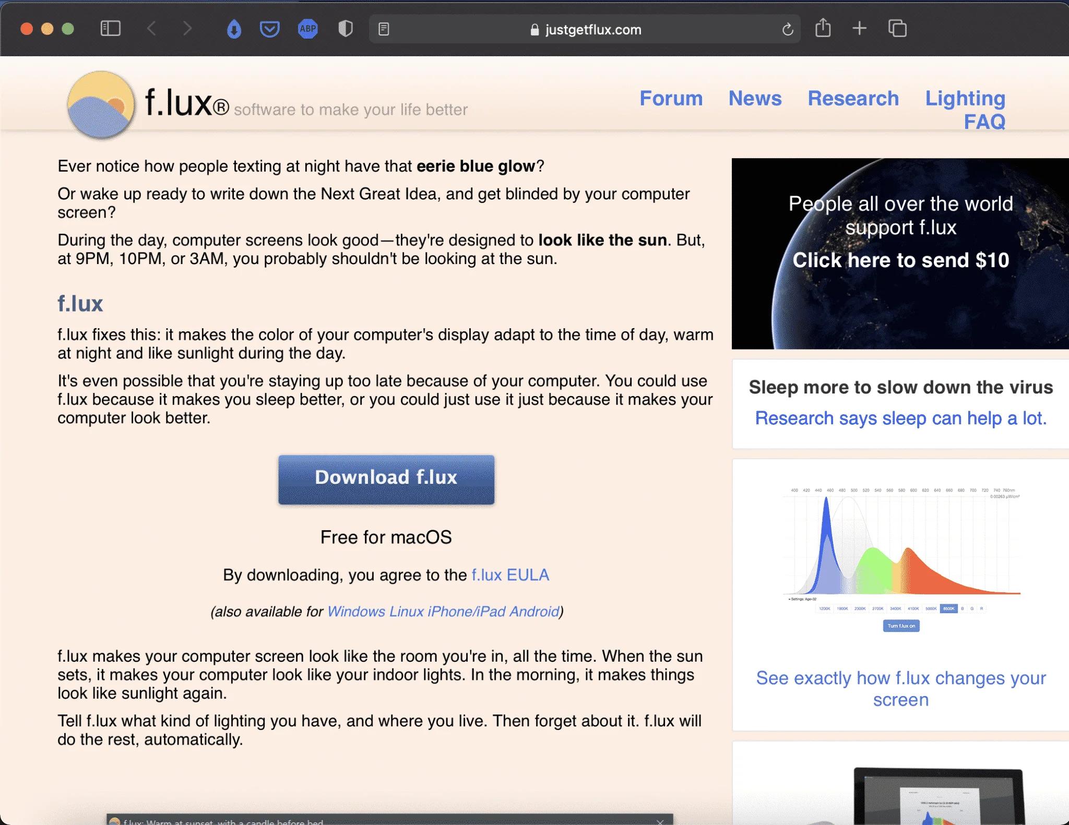Click the forward navigation arrow
The height and width of the screenshot is (825, 1069).
187,29
